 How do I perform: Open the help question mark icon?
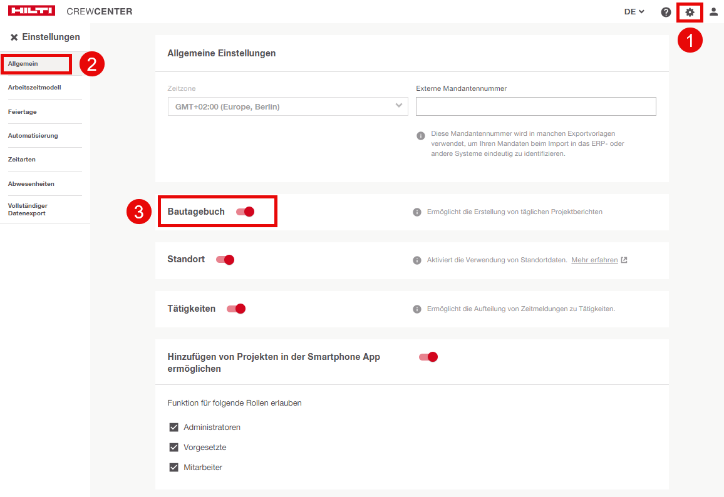666,12
